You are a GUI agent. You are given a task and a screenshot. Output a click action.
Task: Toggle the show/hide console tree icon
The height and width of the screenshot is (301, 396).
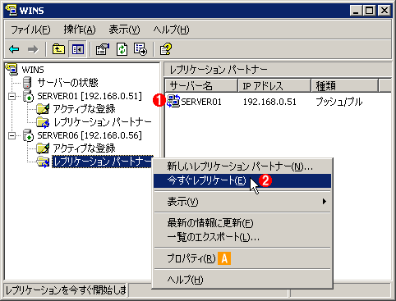[x=78, y=49]
